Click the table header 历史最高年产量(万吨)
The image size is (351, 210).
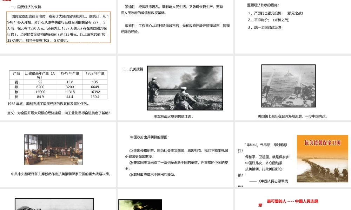click(x=40, y=75)
